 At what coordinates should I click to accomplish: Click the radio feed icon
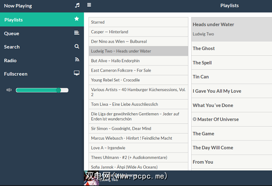tap(77, 59)
